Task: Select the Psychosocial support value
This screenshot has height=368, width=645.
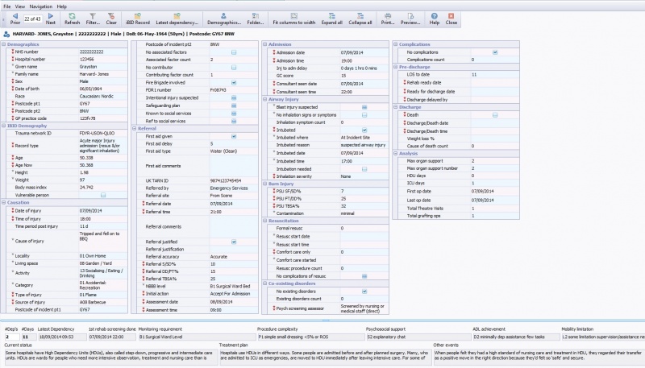Action: tap(418, 337)
